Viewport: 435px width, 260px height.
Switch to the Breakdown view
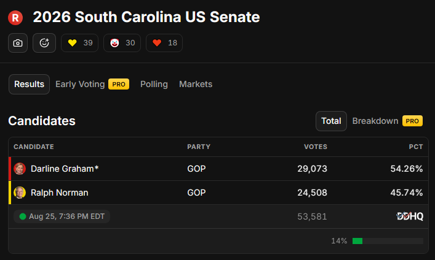(x=375, y=121)
